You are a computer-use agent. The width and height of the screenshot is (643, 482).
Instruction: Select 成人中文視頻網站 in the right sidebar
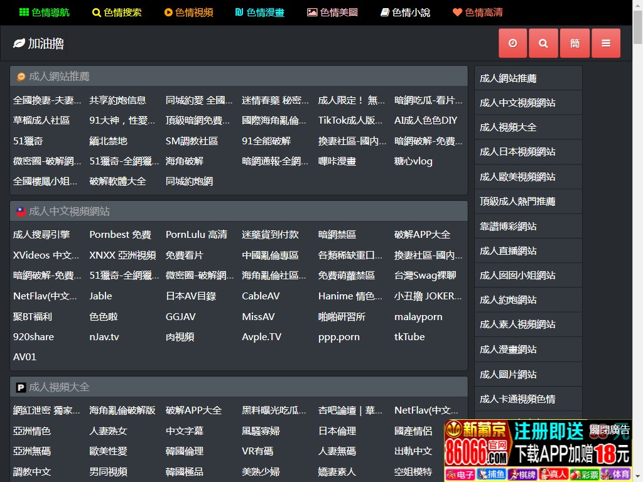pos(528,103)
